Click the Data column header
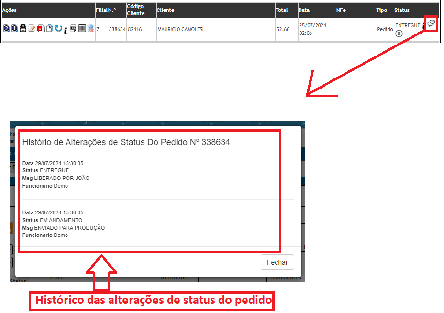This screenshot has height=313, width=444. pos(304,10)
